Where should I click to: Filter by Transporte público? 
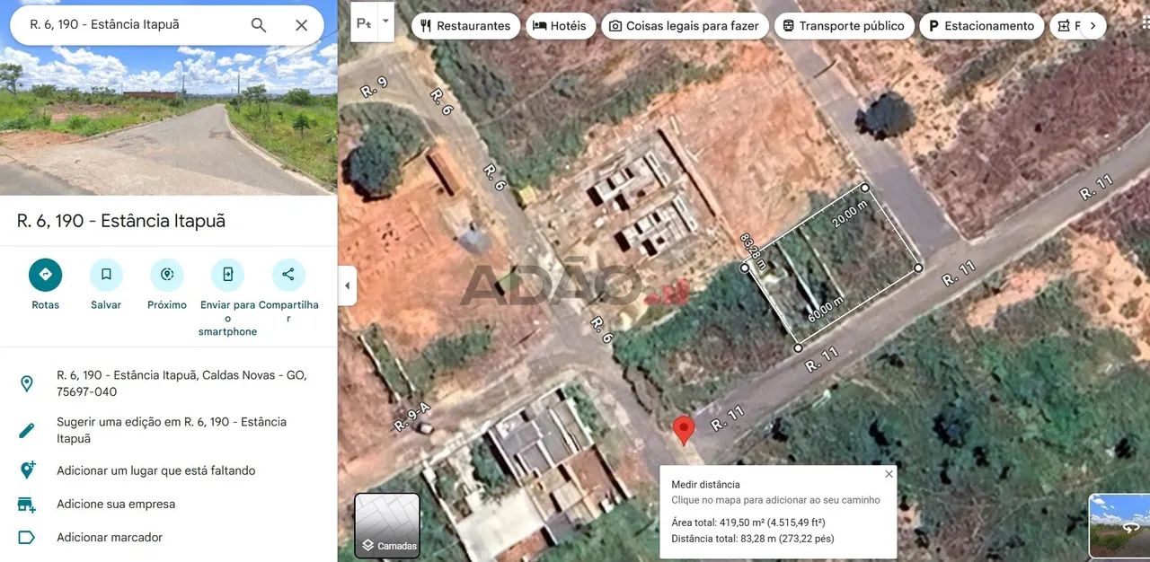844,26
